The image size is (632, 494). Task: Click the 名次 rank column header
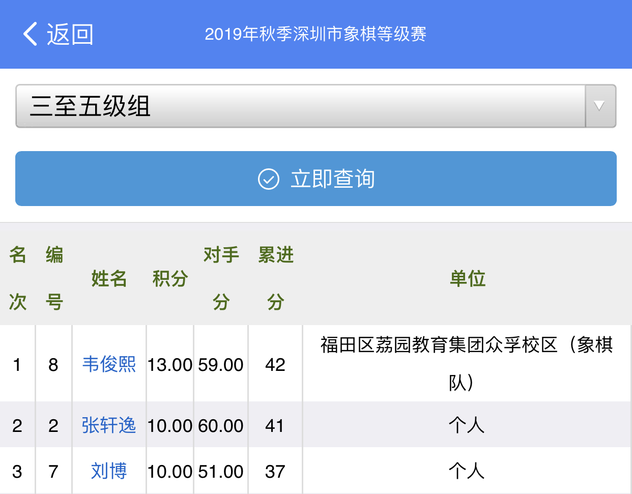(18, 278)
